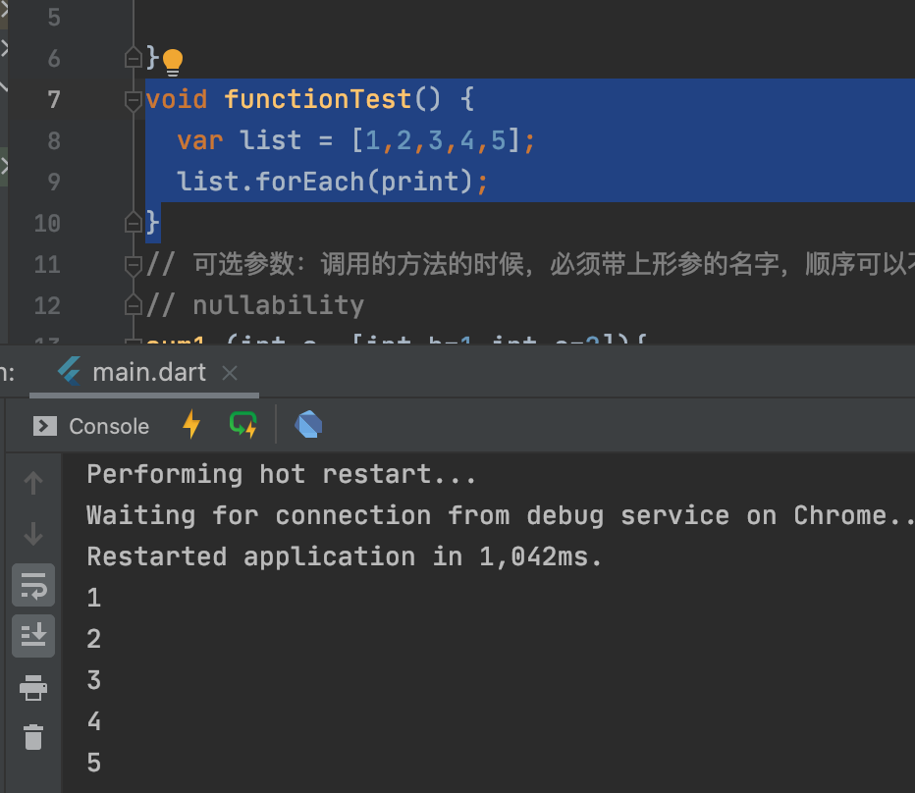
Task: Close the main.dart tab
Action: tap(229, 372)
